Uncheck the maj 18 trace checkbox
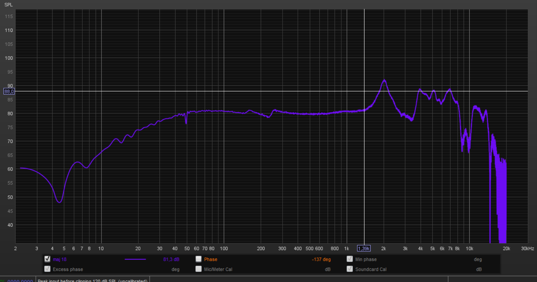 (x=47, y=259)
